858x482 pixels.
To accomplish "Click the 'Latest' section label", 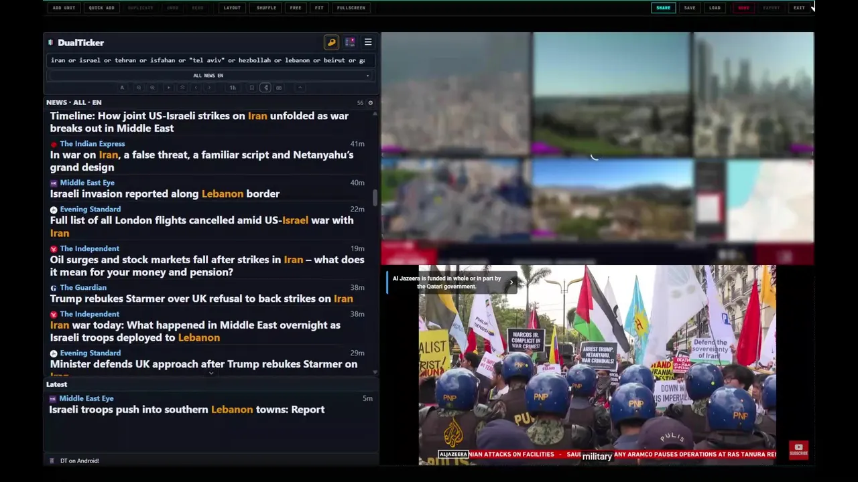I will 56,384.
